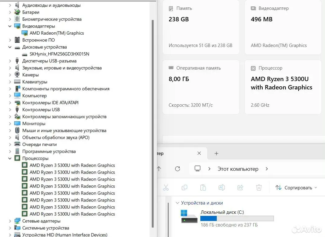Collapse the Процессоры category
Image resolution: width=325 pixels, height=237 pixels.
[x=10, y=158]
